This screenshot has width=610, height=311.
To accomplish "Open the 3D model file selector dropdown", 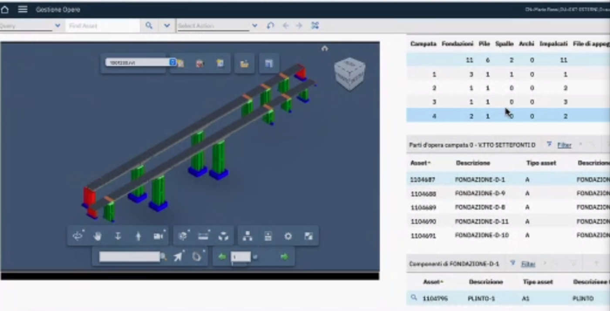I will [140, 62].
